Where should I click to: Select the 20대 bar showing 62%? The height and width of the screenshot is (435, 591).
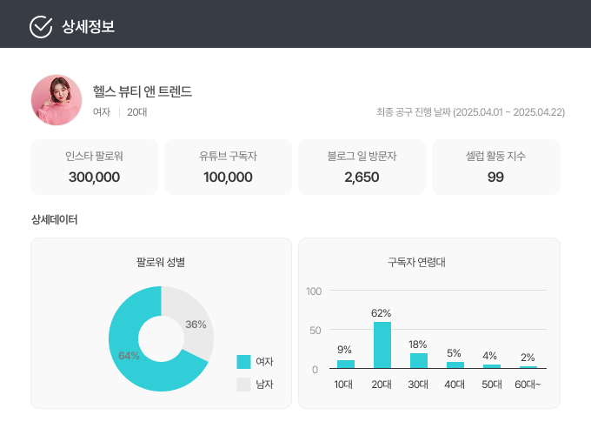coord(382,345)
